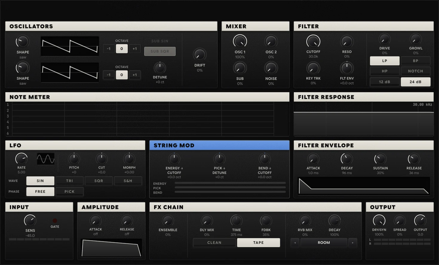Click the reverb DECAY knob
This screenshot has width=439, height=265.
coord(334,221)
